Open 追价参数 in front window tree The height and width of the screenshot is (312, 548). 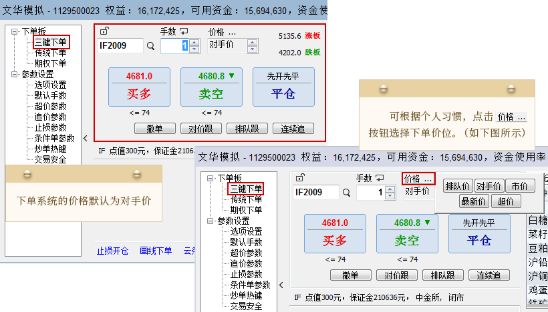click(246, 263)
